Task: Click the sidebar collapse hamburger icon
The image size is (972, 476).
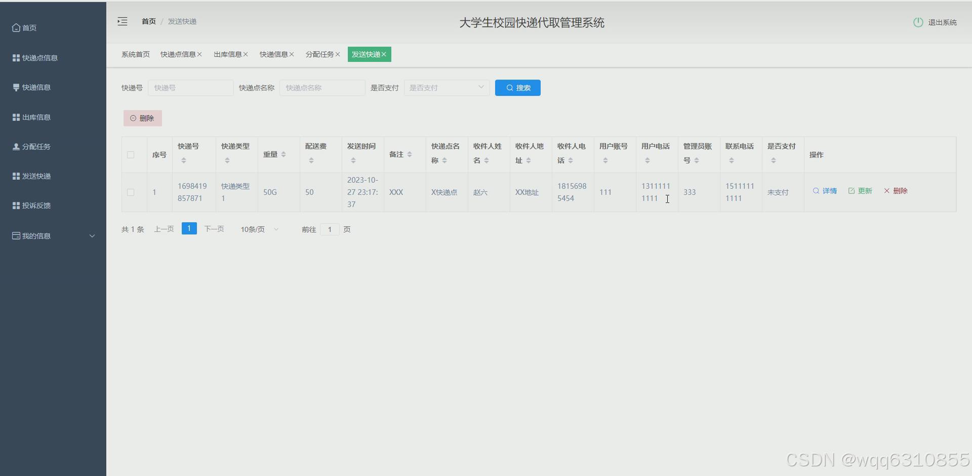Action: point(122,21)
